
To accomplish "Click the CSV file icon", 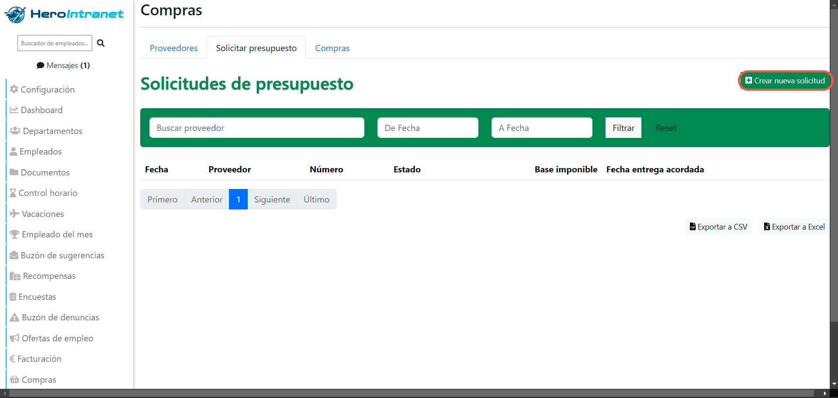I will [x=693, y=226].
